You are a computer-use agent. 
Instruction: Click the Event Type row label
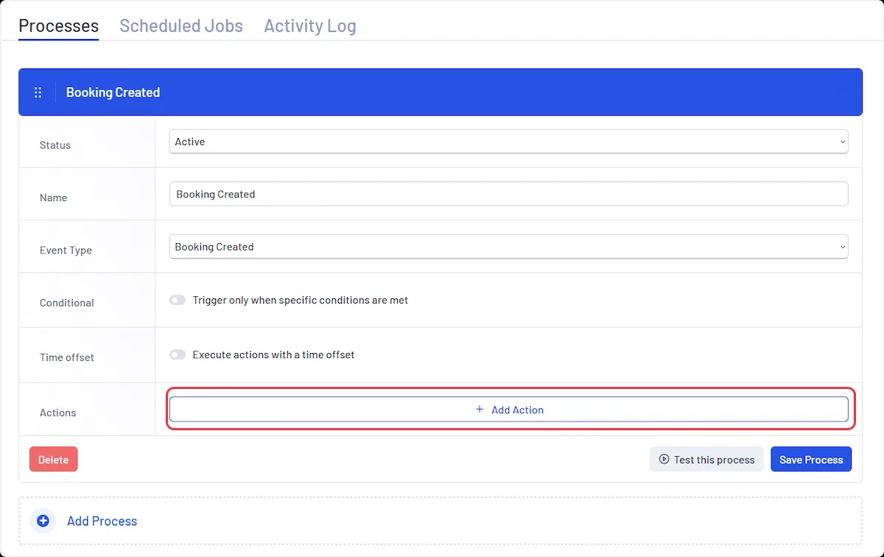66,251
